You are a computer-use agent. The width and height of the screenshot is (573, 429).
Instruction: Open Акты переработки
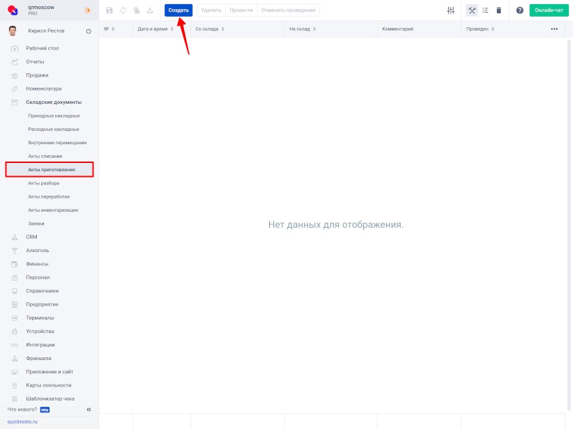(49, 197)
